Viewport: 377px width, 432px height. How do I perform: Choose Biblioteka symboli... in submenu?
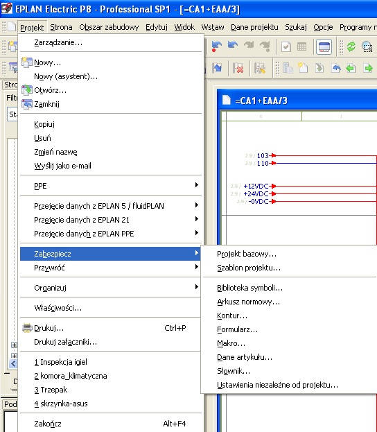[290, 288]
